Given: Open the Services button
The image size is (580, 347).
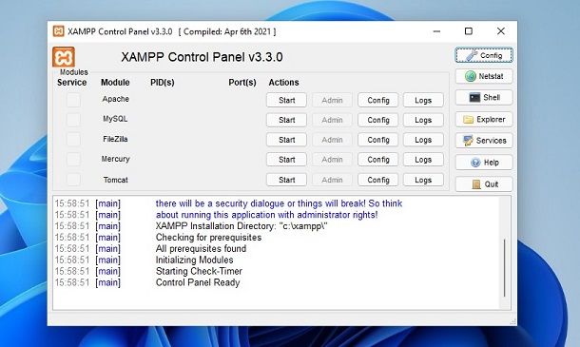Looking at the screenshot, I should point(484,141).
